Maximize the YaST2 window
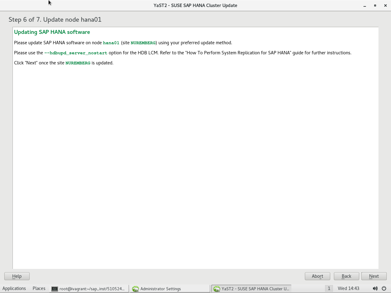The image size is (391, 293). click(375, 5)
